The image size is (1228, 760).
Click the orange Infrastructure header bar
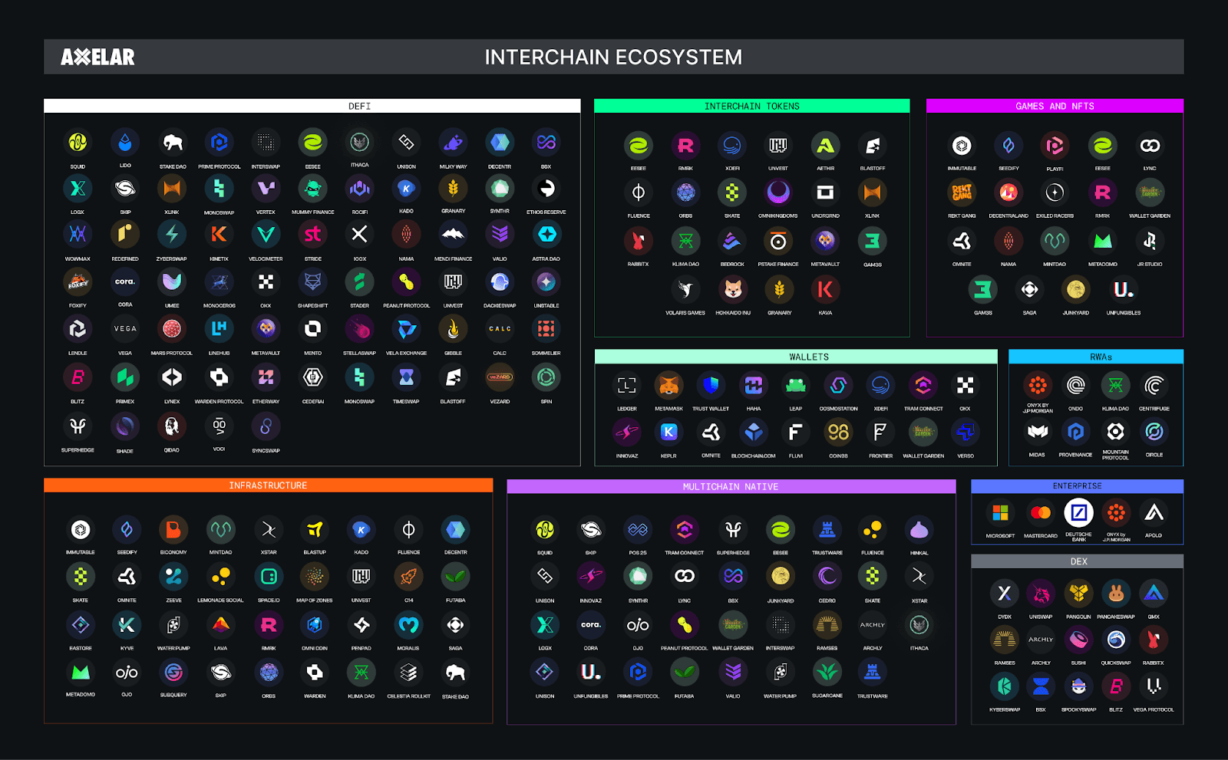click(x=268, y=485)
